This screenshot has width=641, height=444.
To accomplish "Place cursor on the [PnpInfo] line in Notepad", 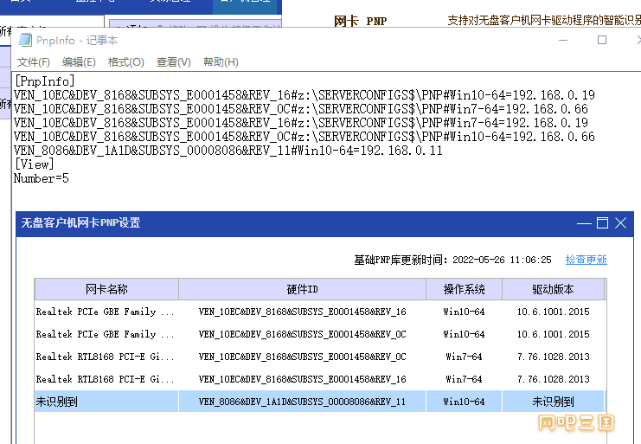I will point(45,80).
